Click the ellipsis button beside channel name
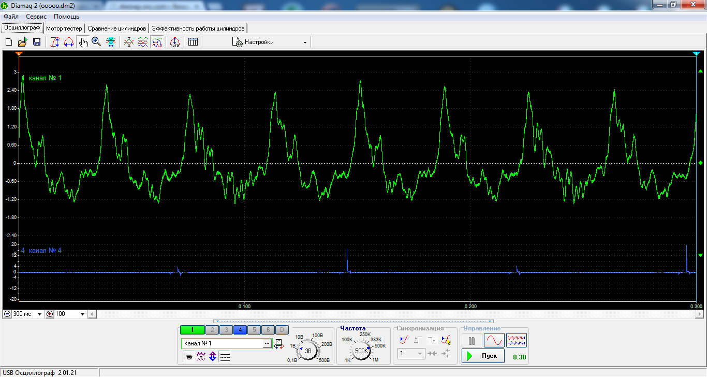Screen dimensions: 707x377 tap(267, 343)
